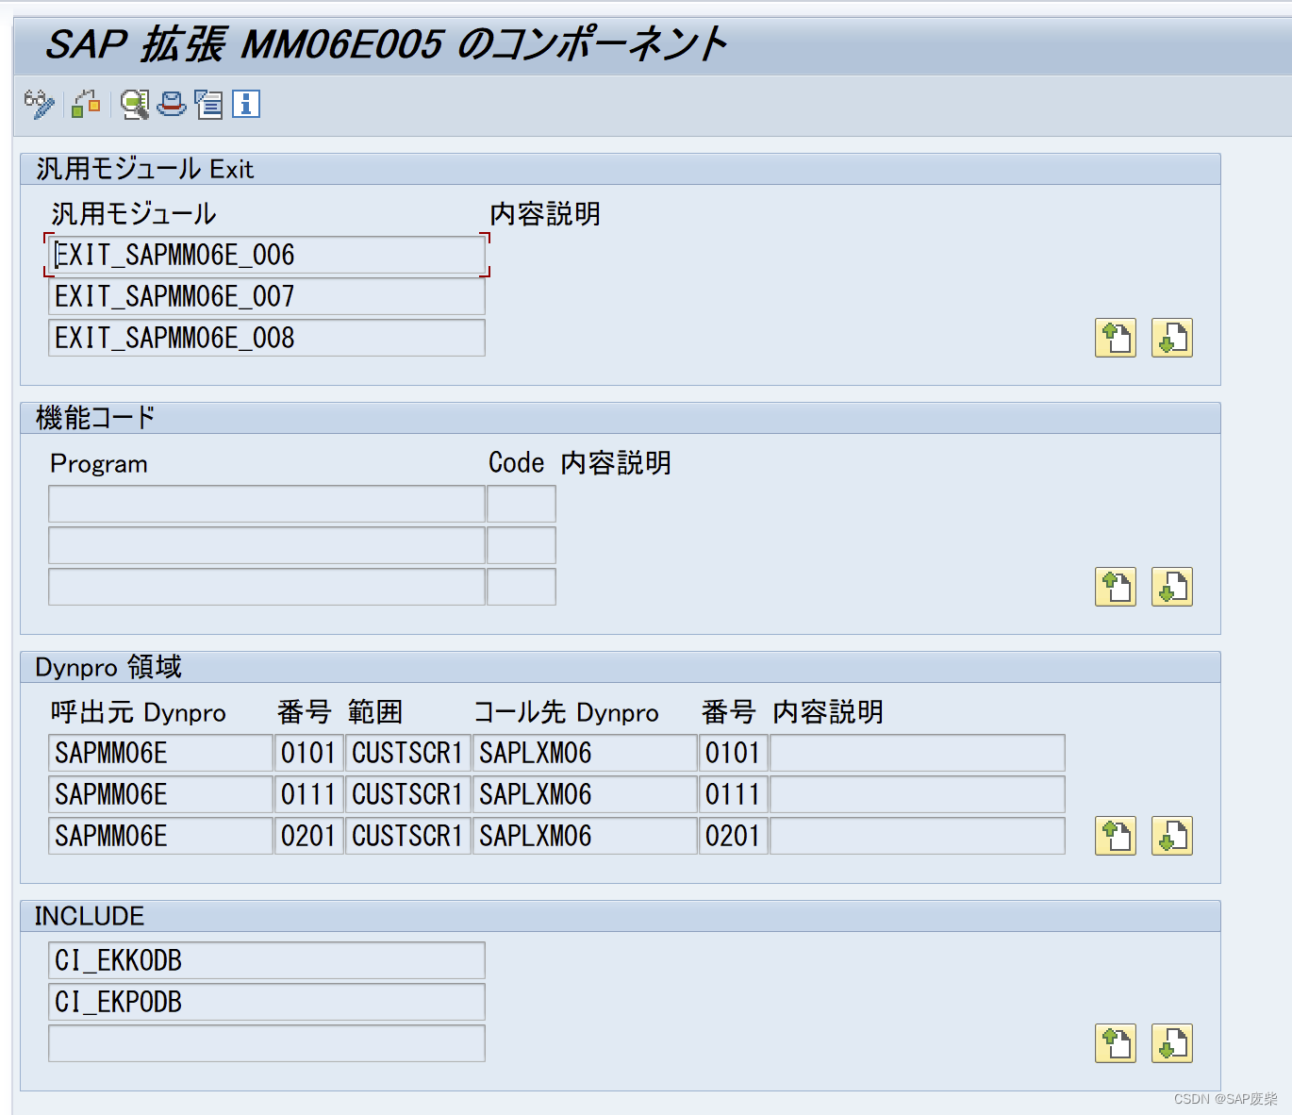Viewport: 1292px width, 1115px height.
Task: Select SAPLXM06 in the 0201 row
Action: [585, 836]
